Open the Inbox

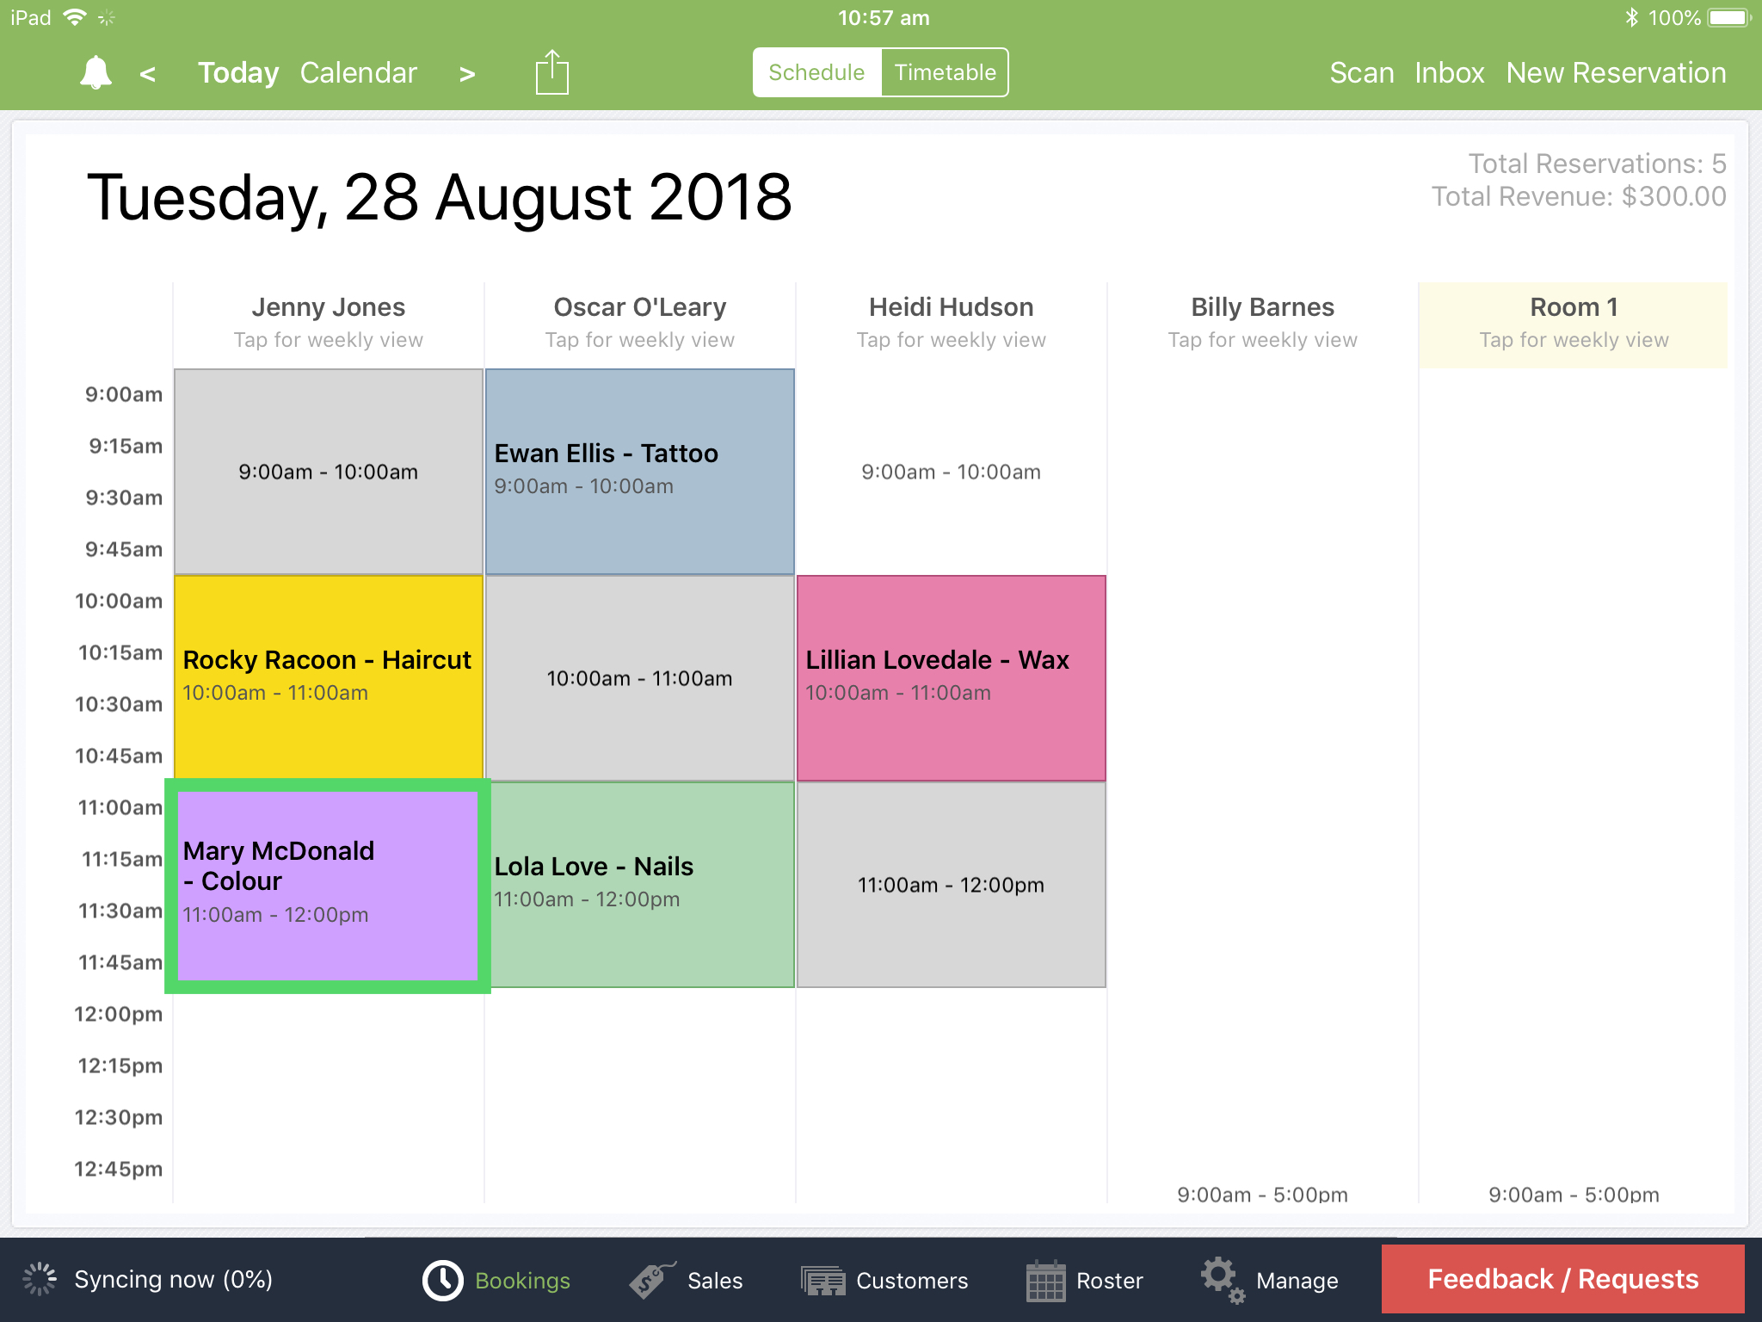1450,73
